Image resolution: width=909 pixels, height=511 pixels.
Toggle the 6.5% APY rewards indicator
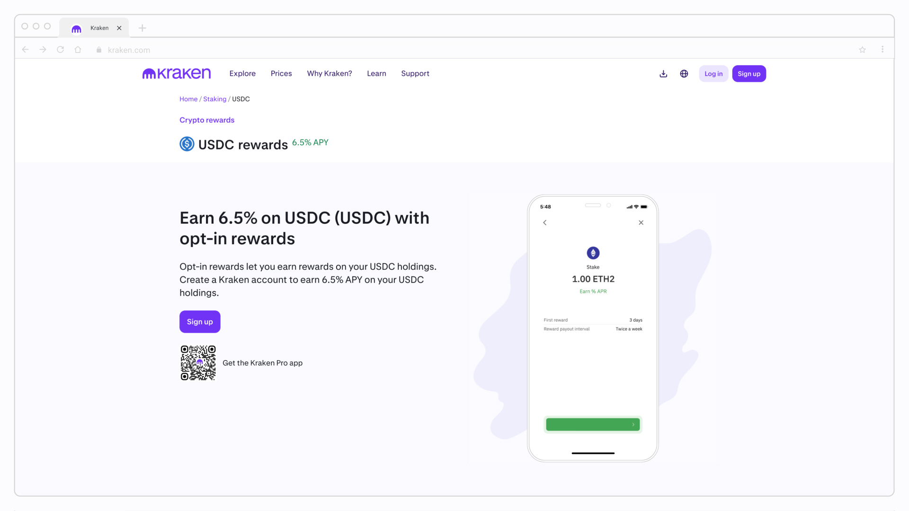click(310, 142)
